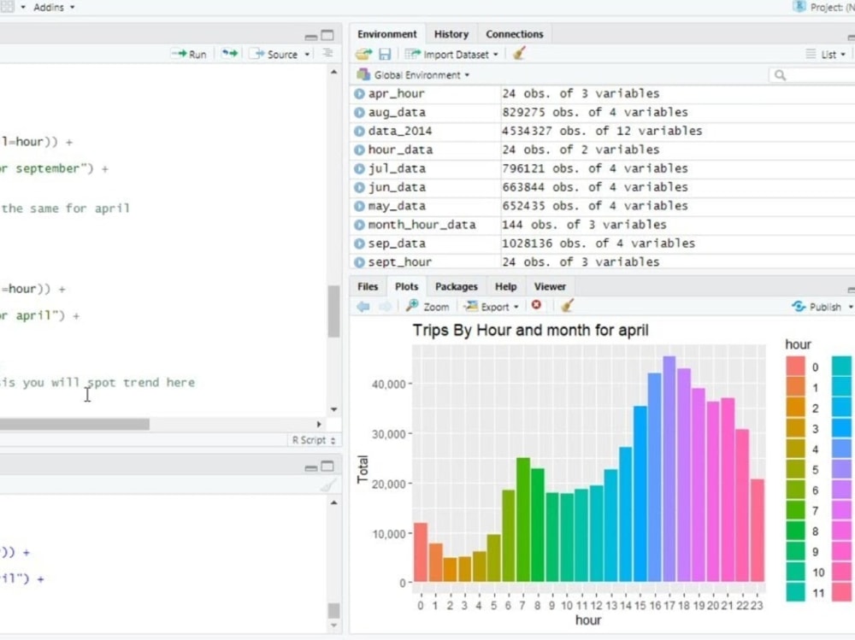The height and width of the screenshot is (640, 855).
Task: Run the selected code
Action: click(x=190, y=53)
